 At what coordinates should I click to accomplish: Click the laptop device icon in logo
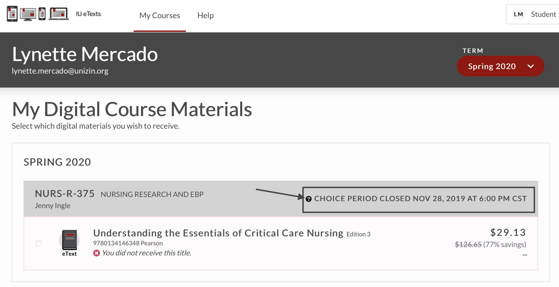[x=59, y=14]
